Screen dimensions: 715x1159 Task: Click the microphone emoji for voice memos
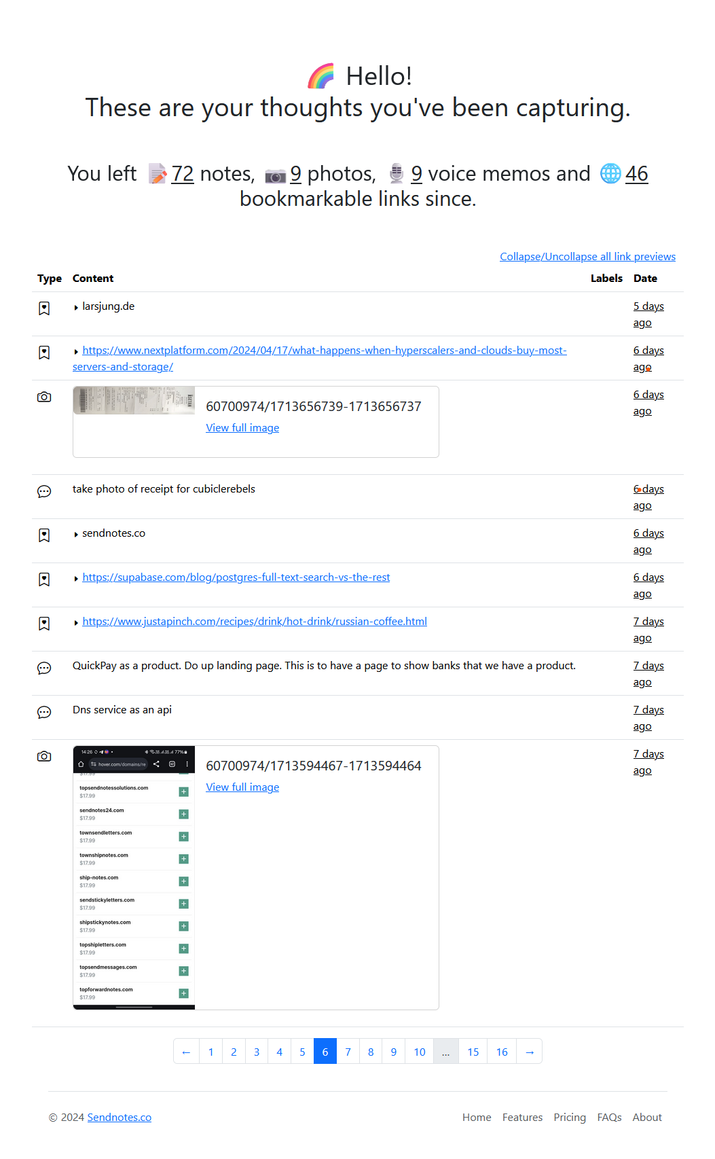tap(397, 174)
